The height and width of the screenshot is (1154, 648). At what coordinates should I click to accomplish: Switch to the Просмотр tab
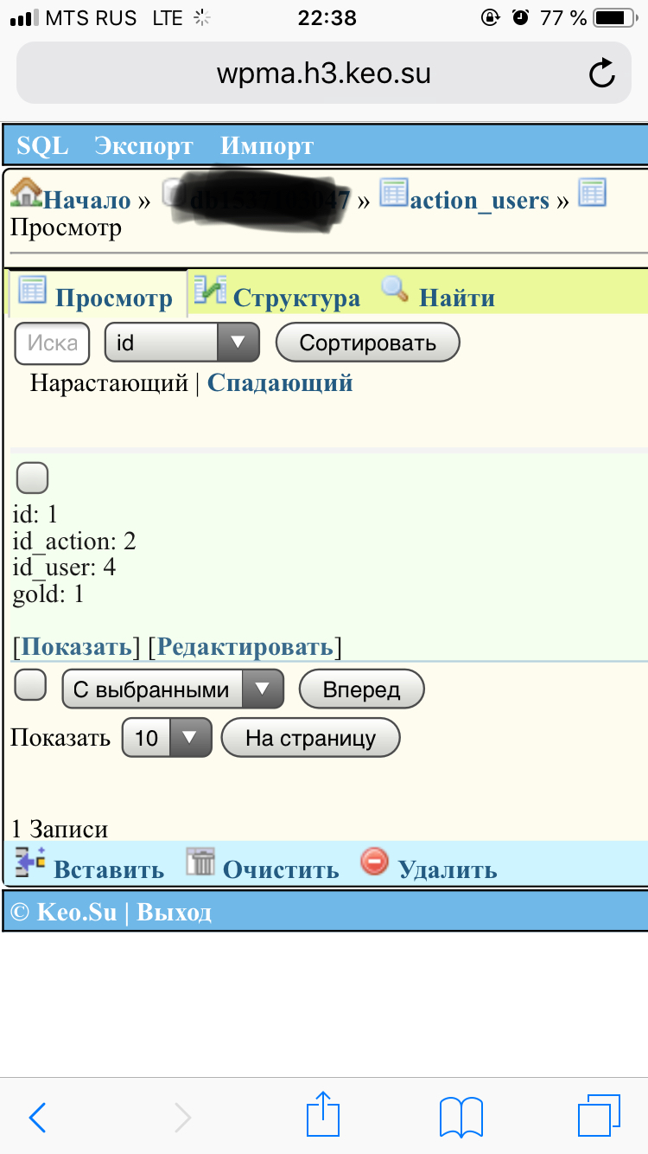pos(113,298)
